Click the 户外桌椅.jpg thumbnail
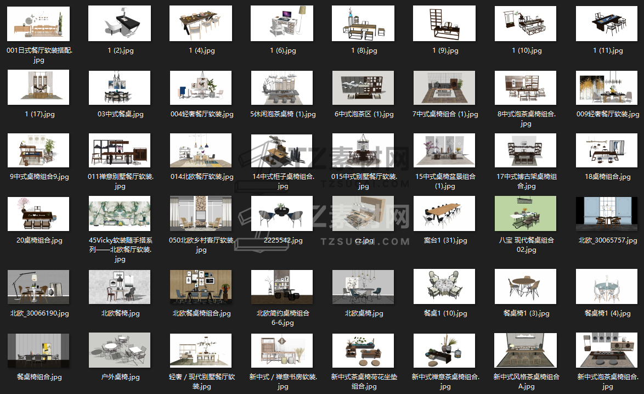 click(120, 351)
